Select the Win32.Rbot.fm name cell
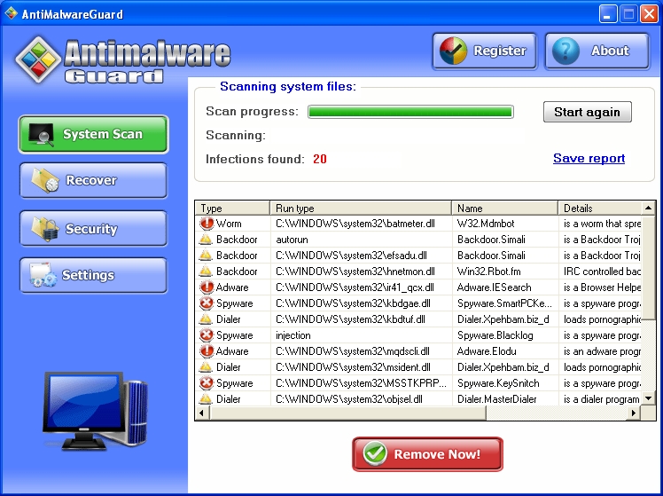The height and width of the screenshot is (496, 663). coord(505,272)
